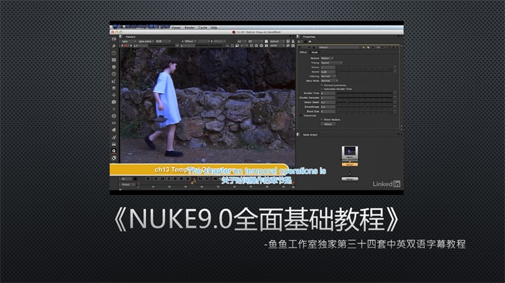Open the Method dropdown in OFlow properties

click(x=327, y=58)
